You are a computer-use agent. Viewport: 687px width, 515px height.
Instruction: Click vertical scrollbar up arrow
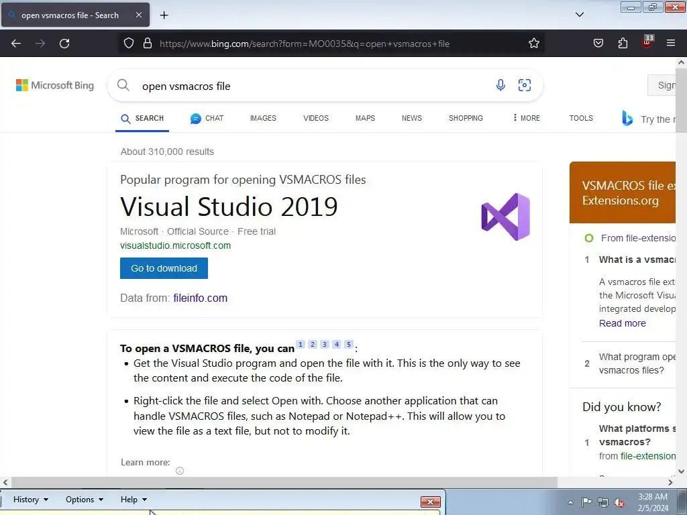tap(682, 62)
